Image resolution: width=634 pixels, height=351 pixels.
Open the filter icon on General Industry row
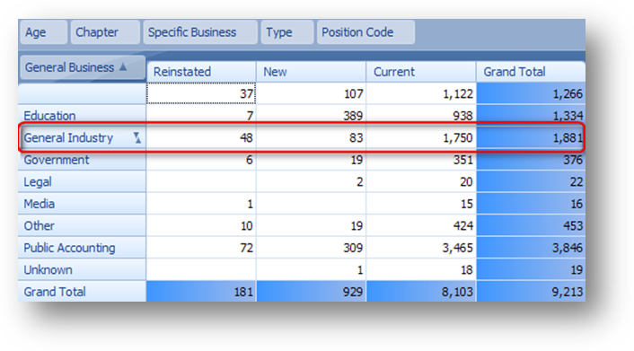[x=137, y=138]
